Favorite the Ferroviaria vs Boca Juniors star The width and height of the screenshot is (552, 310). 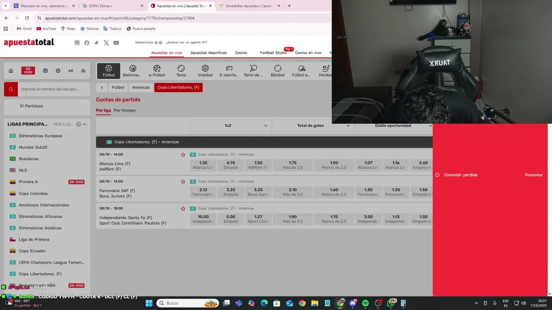tap(183, 182)
